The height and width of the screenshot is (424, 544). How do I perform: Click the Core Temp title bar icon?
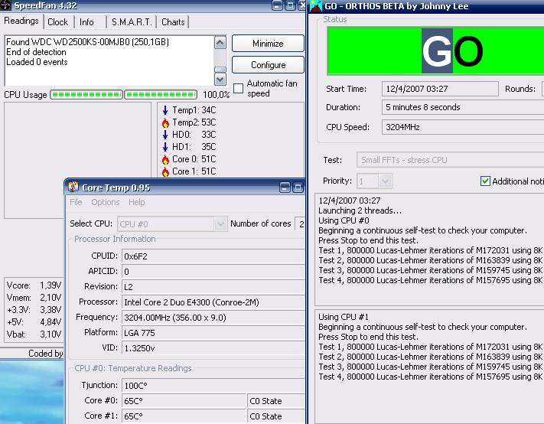(73, 187)
